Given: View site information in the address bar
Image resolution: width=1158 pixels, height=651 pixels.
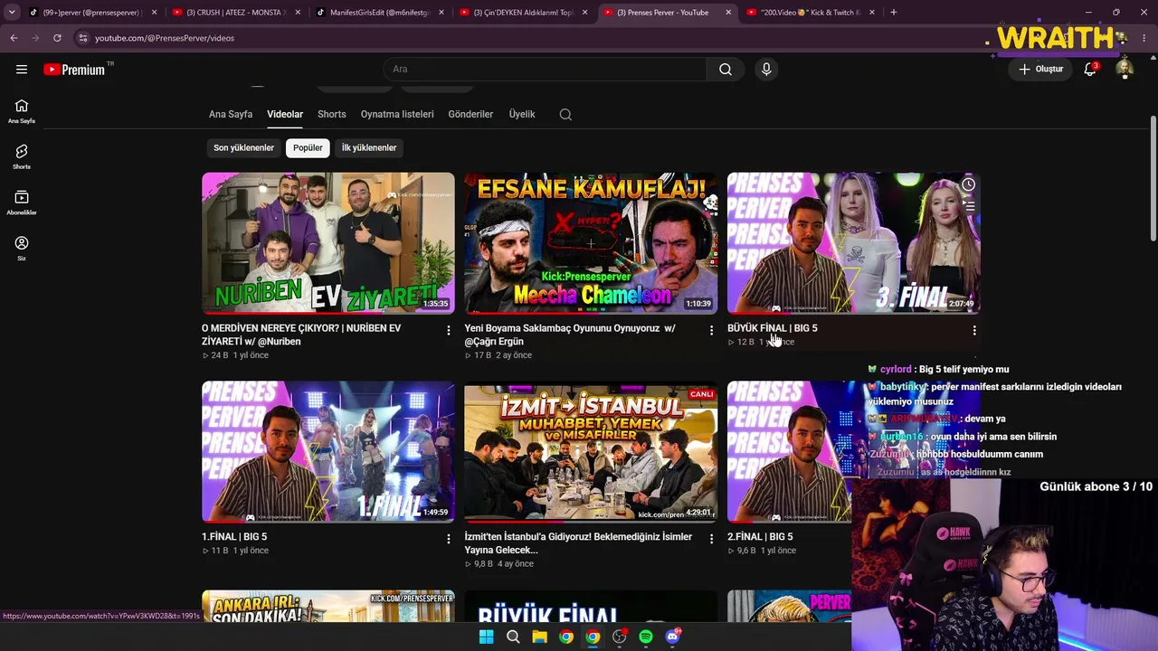Looking at the screenshot, I should 82,38.
